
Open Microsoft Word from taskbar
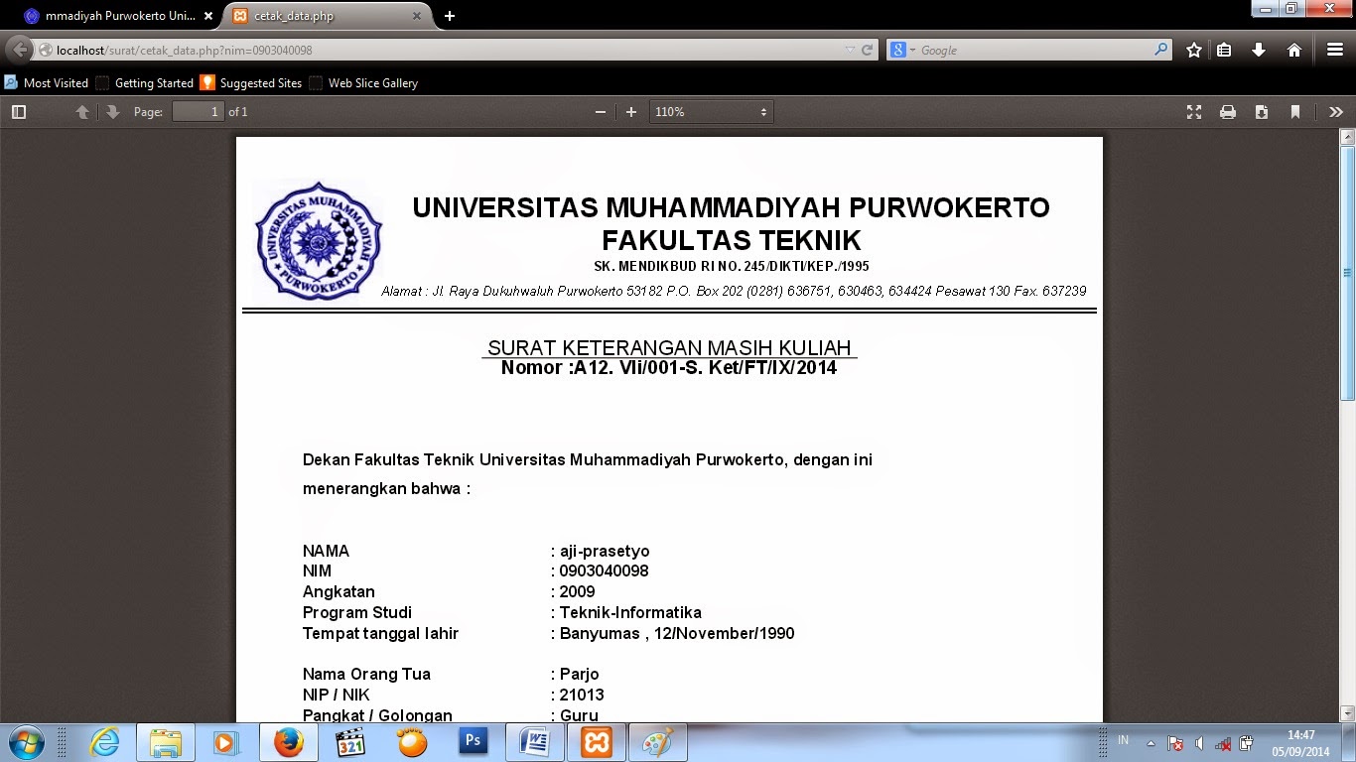click(x=535, y=742)
